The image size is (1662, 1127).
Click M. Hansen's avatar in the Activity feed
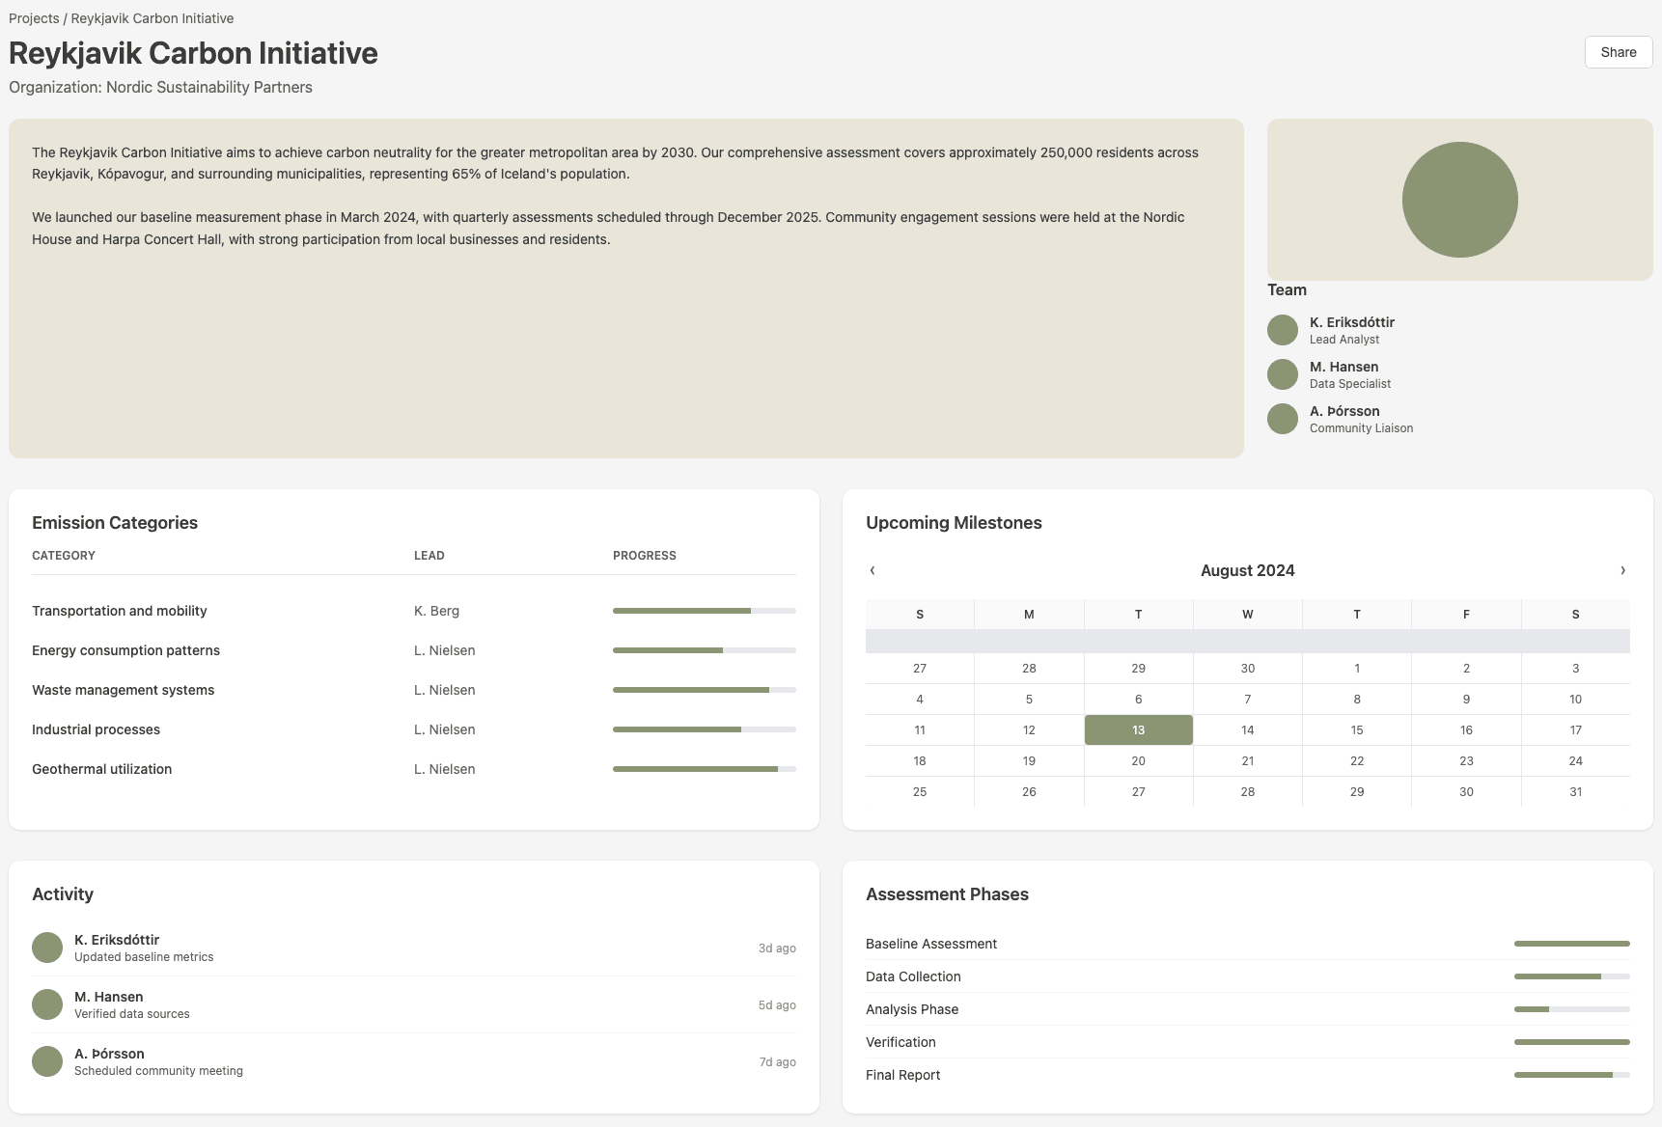pyautogui.click(x=47, y=1003)
